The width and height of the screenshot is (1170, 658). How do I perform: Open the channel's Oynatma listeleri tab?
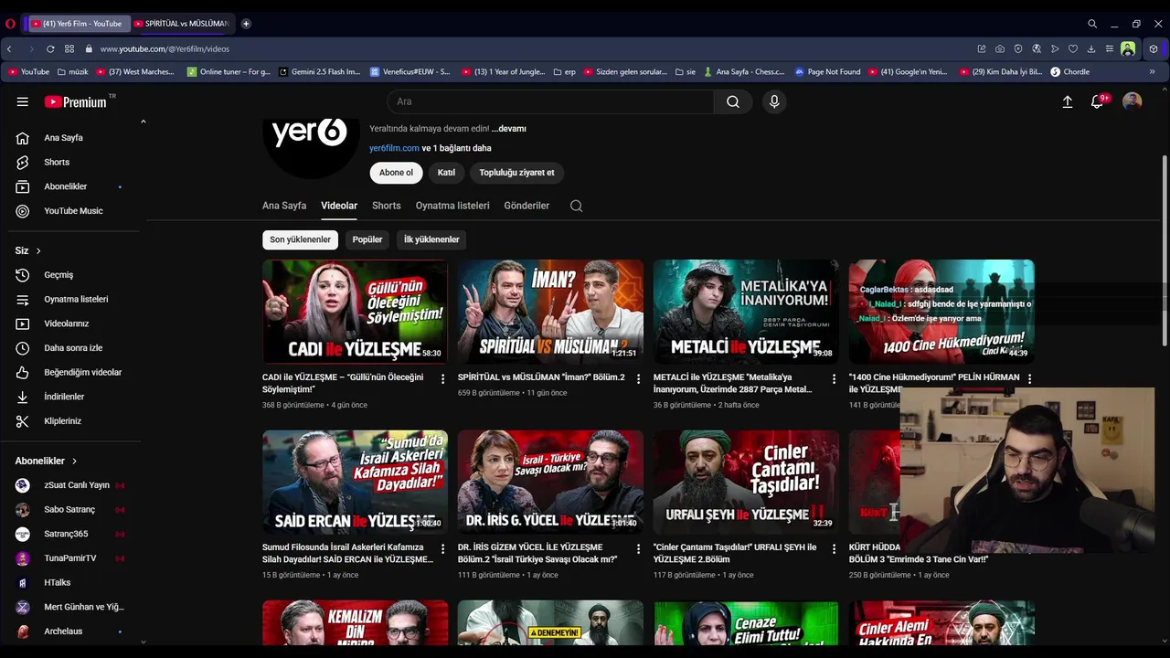pyautogui.click(x=452, y=206)
